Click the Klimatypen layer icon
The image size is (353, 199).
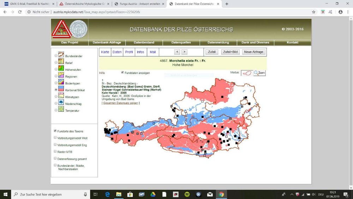coord(61,96)
